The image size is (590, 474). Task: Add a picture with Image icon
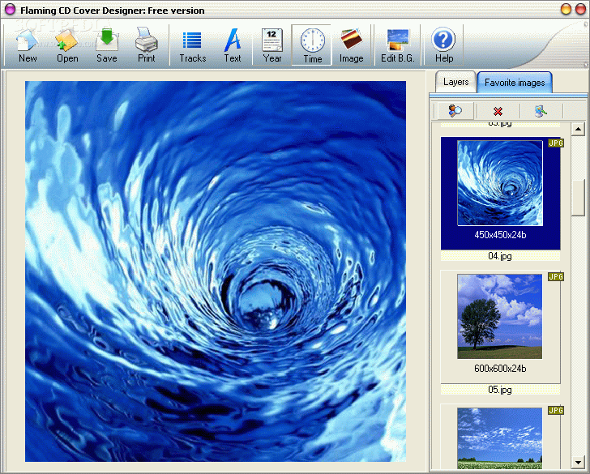click(352, 45)
